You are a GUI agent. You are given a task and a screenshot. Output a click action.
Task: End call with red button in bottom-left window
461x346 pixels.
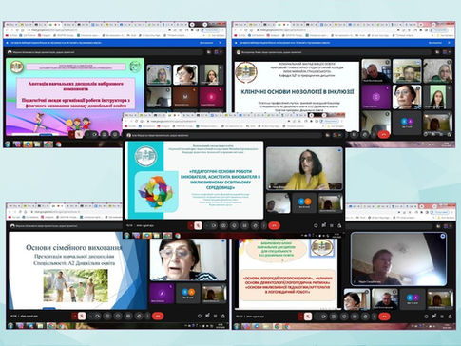[158, 316]
